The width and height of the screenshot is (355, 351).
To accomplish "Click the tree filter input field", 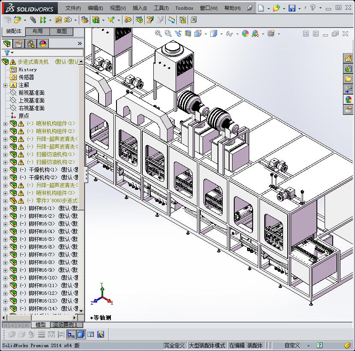I will point(49,53).
